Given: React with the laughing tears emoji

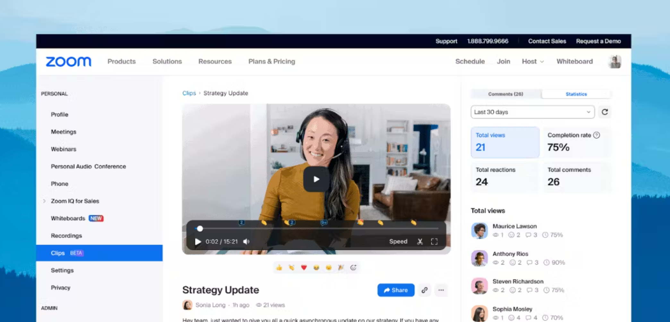Looking at the screenshot, I should click(x=316, y=268).
